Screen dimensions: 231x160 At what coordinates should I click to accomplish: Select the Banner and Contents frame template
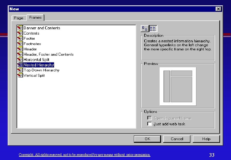point(42,28)
